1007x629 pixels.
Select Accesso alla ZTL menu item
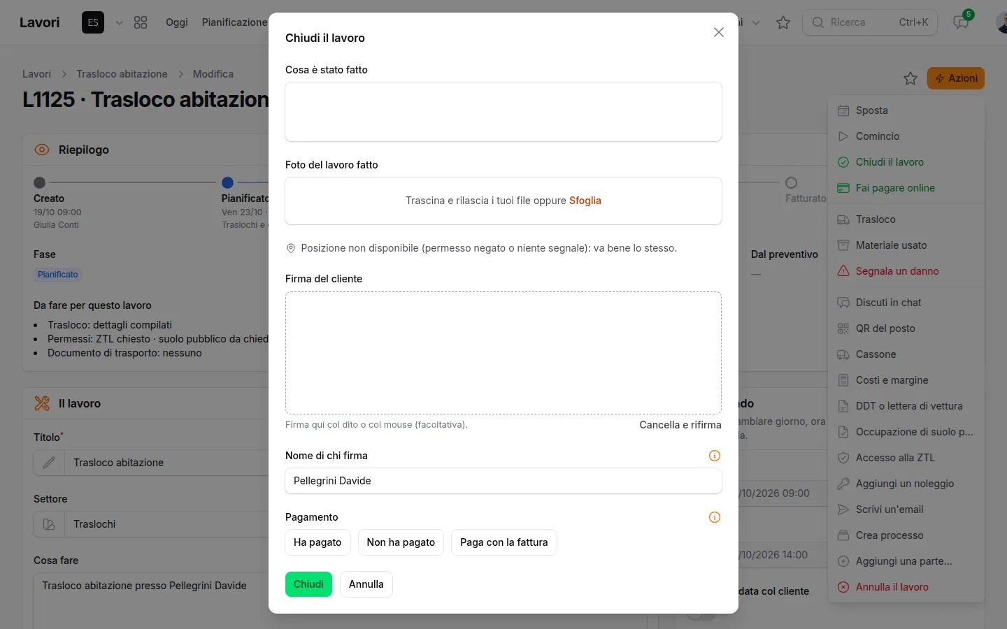(906, 458)
